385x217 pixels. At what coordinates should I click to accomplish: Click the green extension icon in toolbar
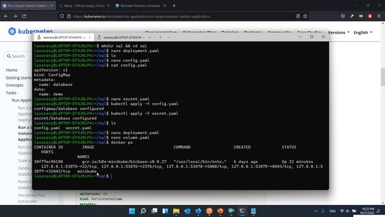(x=361, y=16)
